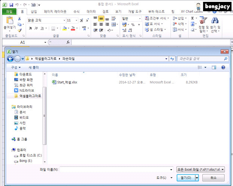Click the comma style icon

139,25
